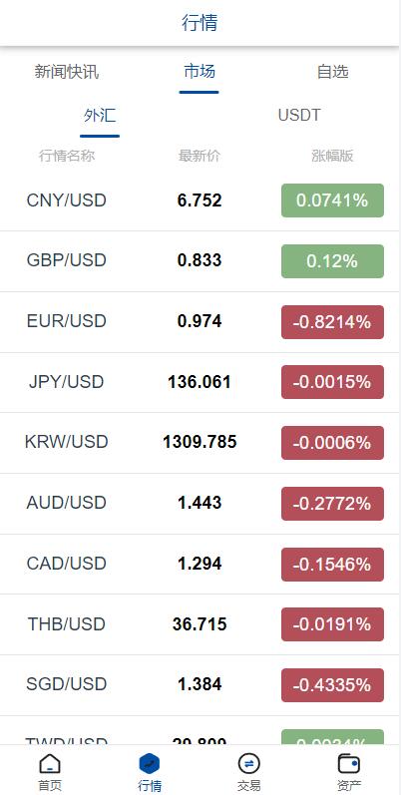Image resolution: width=401 pixels, height=795 pixels.
Task: Click the JPY/USD price 136.061
Action: tap(200, 382)
